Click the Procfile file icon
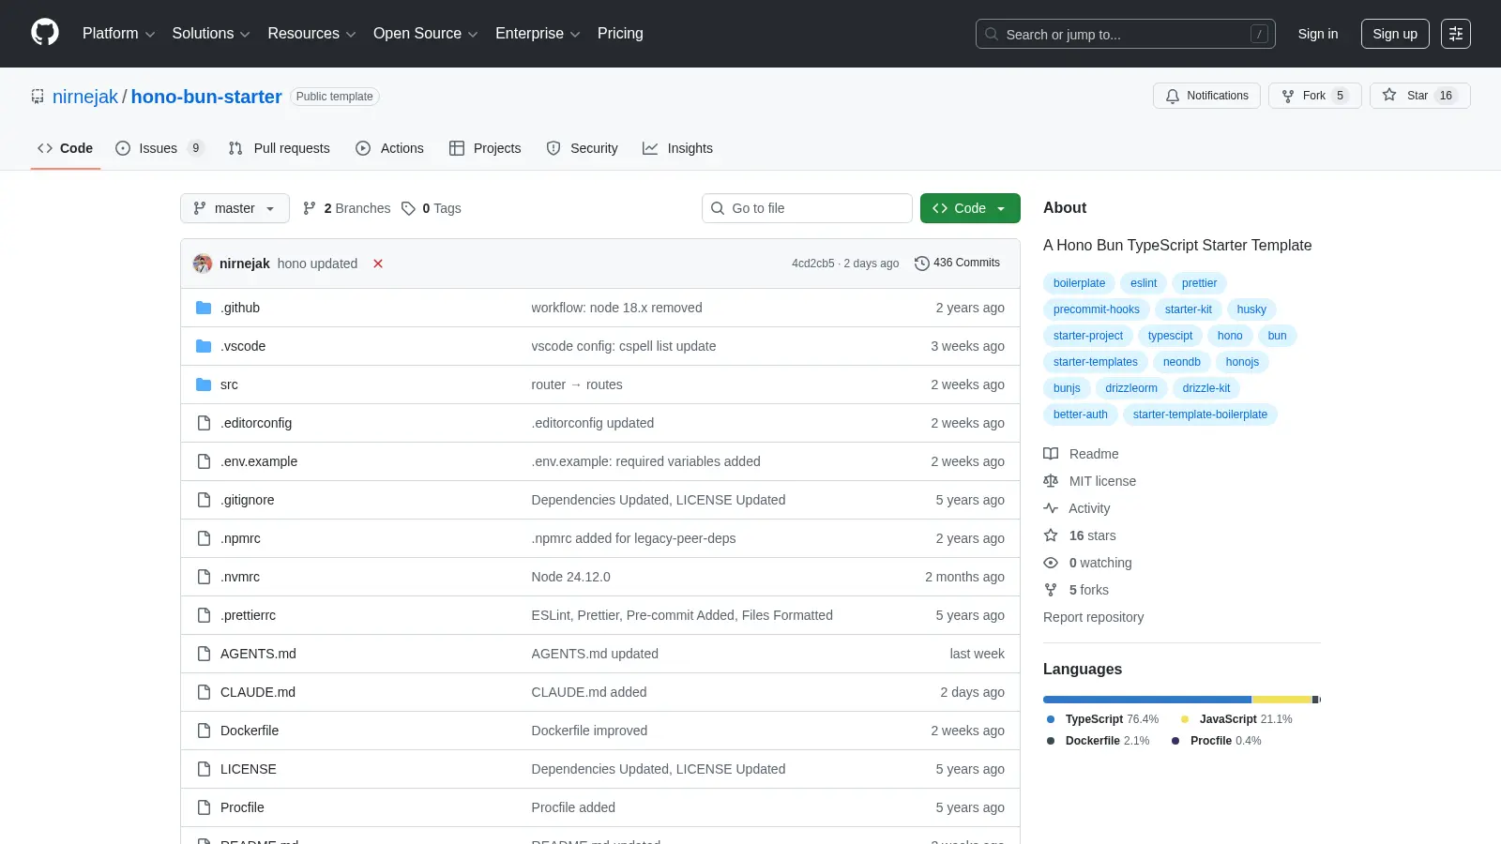Viewport: 1501px width, 844px height. pyautogui.click(x=204, y=807)
